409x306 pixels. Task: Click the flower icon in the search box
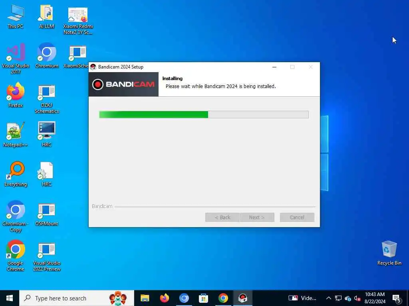click(118, 298)
